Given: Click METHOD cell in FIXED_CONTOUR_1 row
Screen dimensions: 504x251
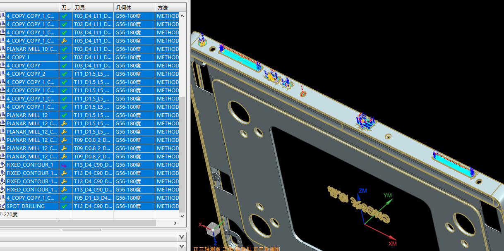Looking at the screenshot, I should tap(168, 165).
